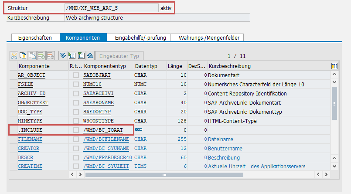Click the structure type icon in .INCLUDE row
The image size is (351, 194).
click(x=139, y=129)
